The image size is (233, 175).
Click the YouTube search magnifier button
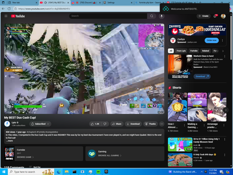click(x=151, y=16)
